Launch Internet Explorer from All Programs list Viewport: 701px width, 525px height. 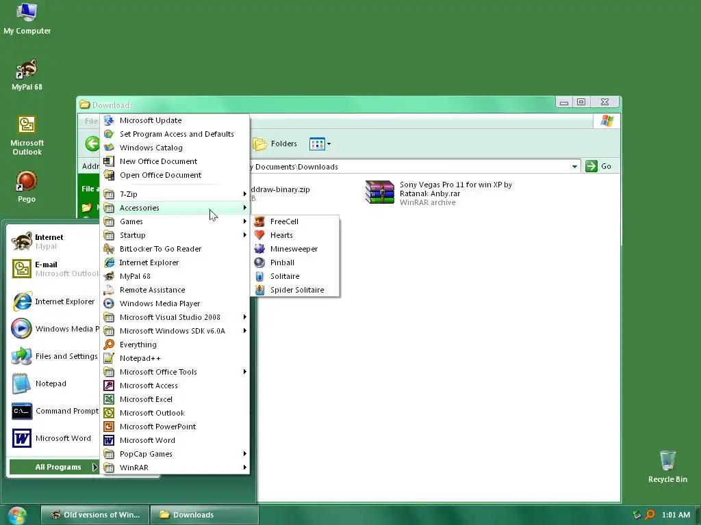(175, 262)
